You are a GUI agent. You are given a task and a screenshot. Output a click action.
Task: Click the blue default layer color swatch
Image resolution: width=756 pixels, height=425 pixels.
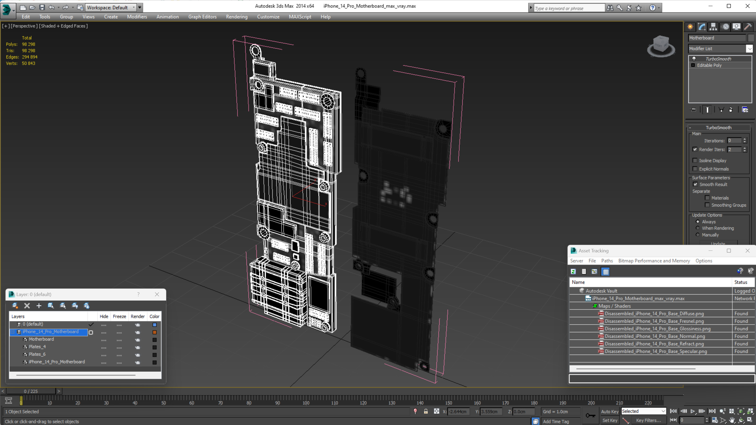[x=155, y=325]
